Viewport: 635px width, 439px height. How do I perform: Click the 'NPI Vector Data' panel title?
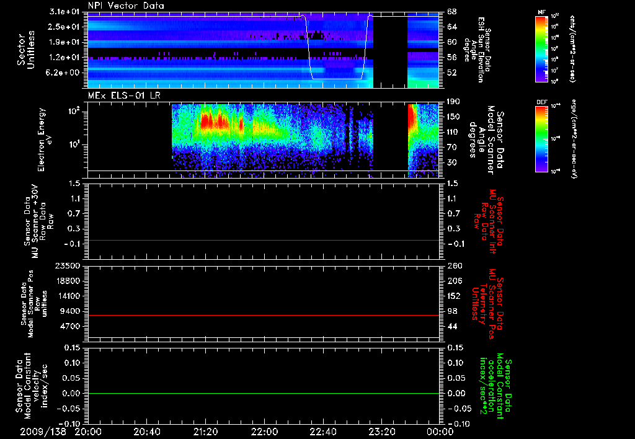click(x=126, y=6)
